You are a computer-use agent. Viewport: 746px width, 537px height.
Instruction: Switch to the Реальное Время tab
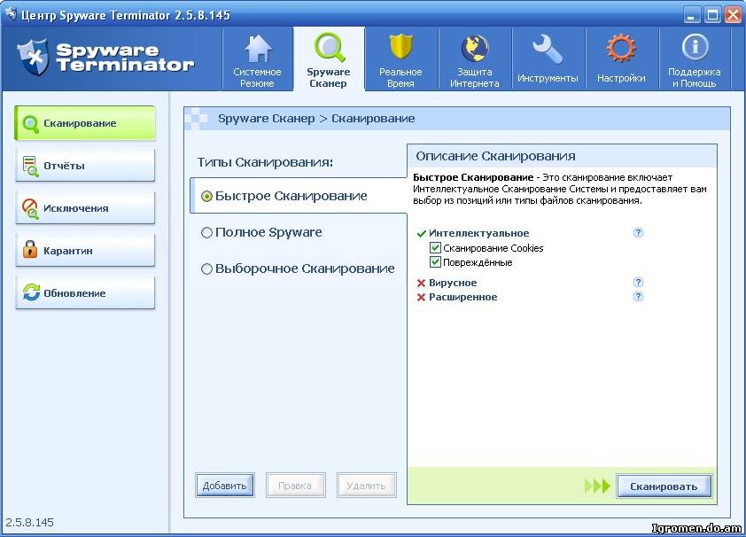400,59
